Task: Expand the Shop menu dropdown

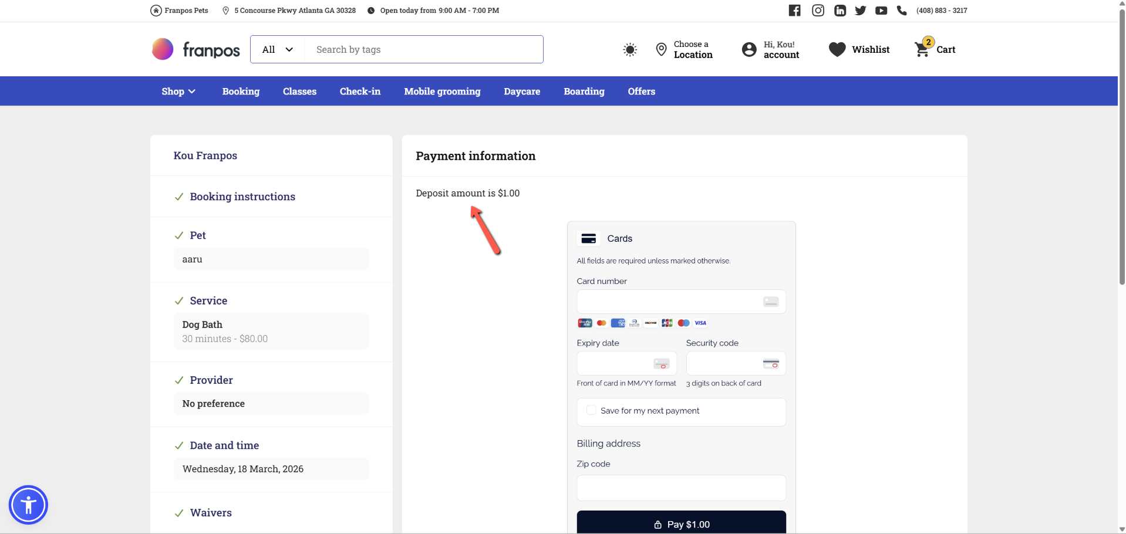Action: [x=178, y=92]
